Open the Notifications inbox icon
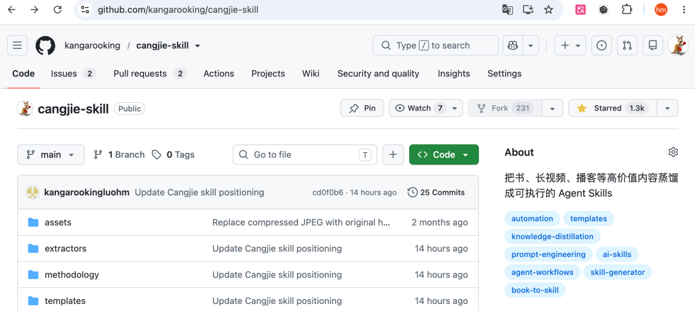695x311 pixels. tap(653, 46)
